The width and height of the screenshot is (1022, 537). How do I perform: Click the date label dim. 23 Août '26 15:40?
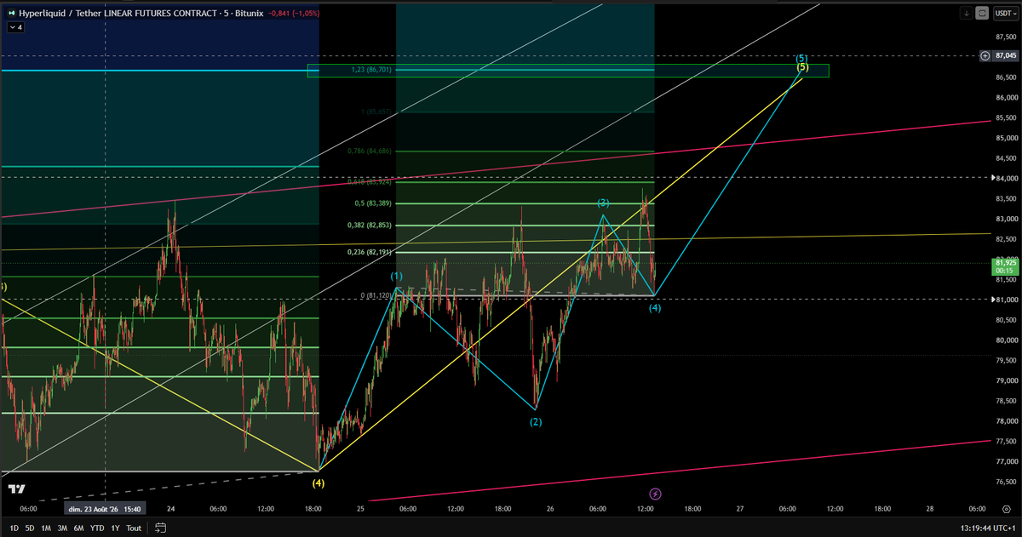tap(106, 508)
